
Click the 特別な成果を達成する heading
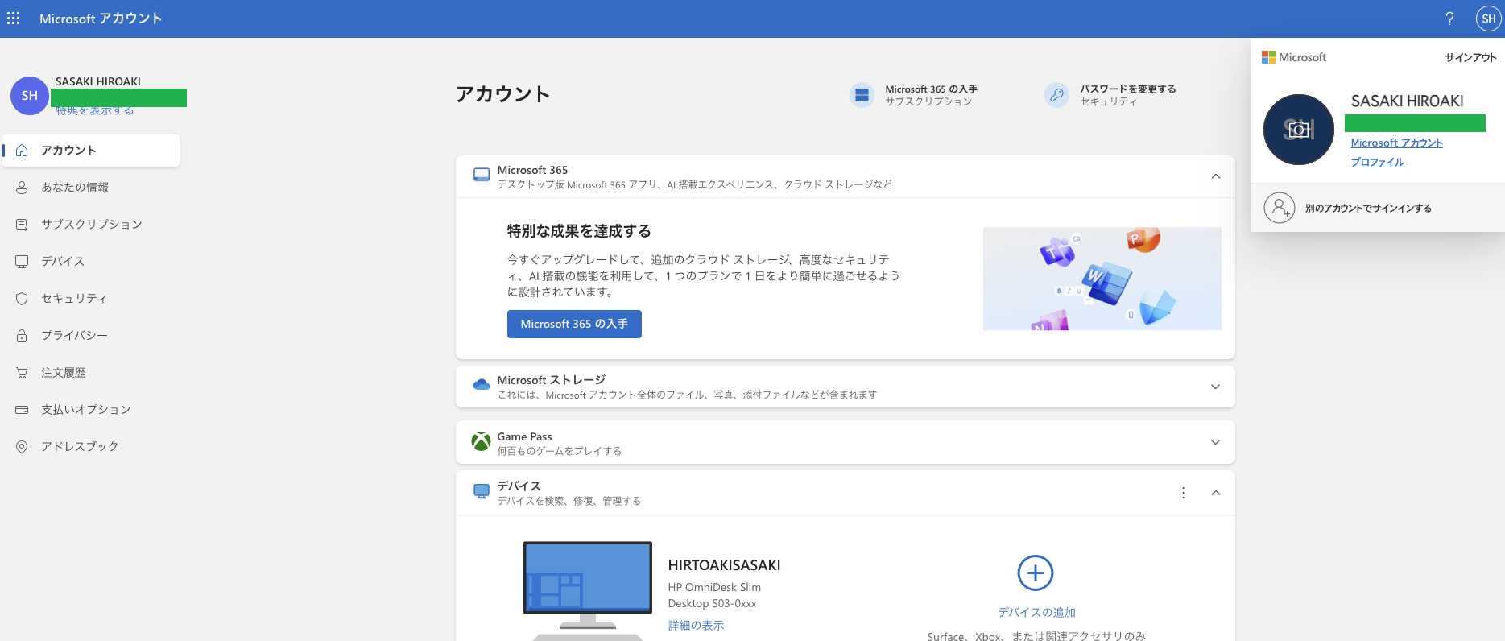coord(579,231)
